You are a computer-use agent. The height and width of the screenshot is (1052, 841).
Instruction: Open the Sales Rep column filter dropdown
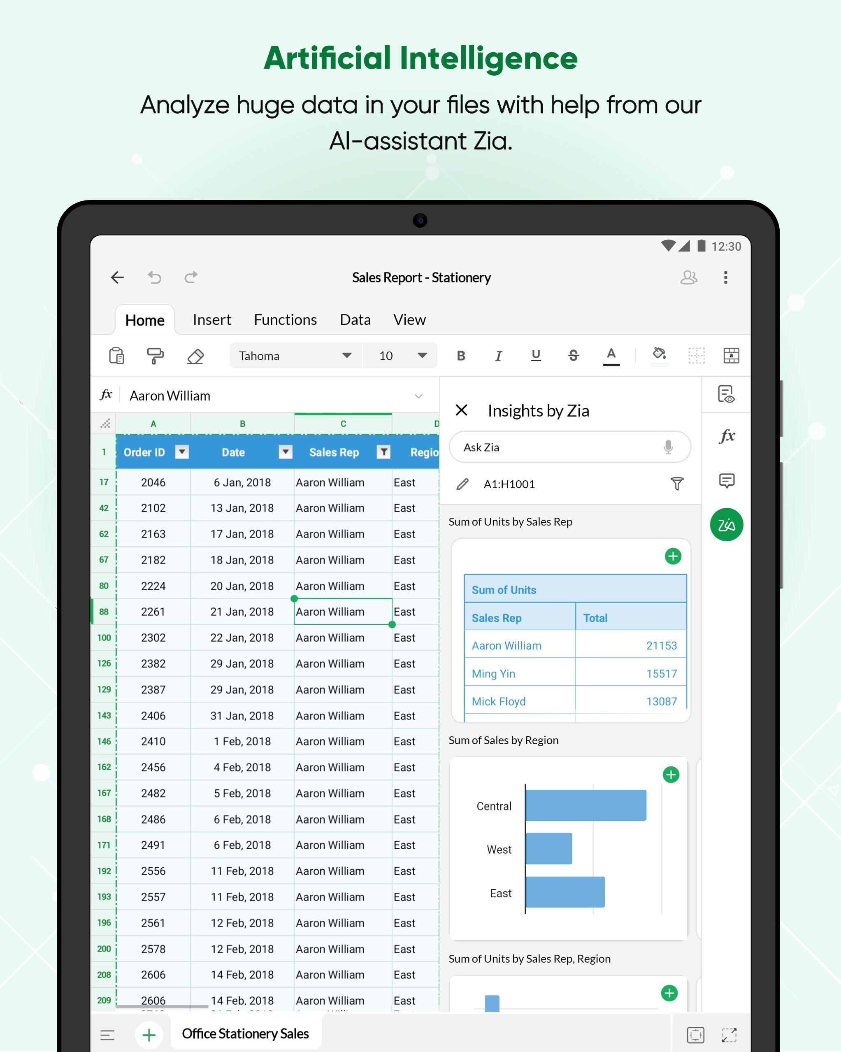(x=384, y=452)
